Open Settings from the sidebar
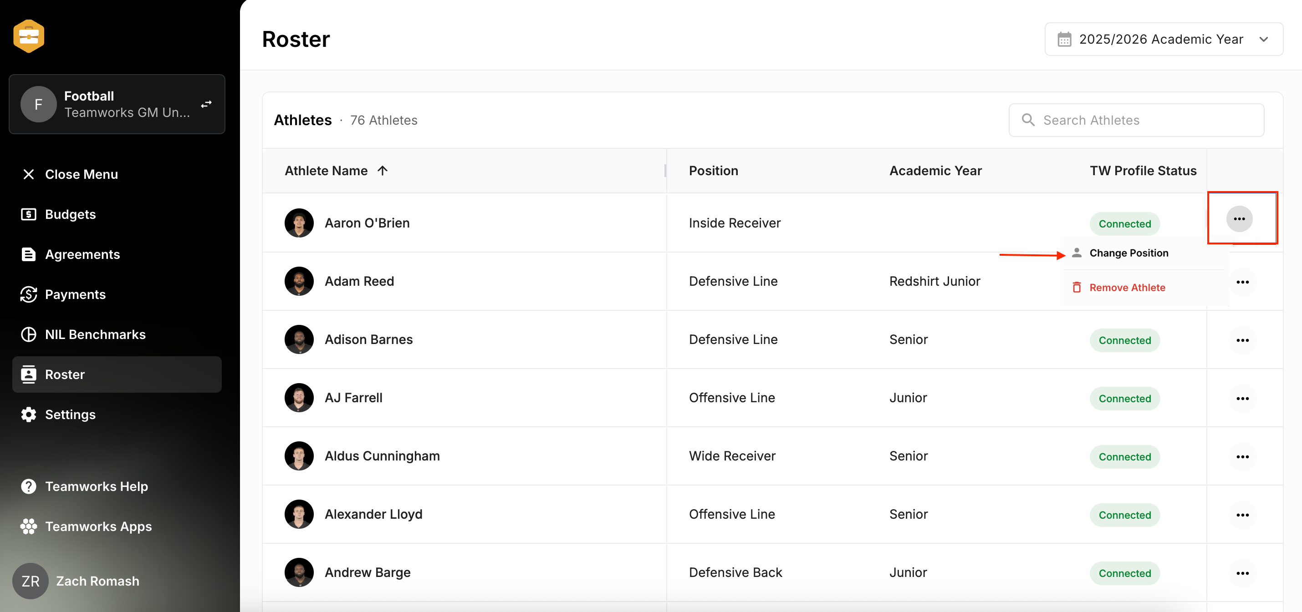1302x612 pixels. tap(58, 415)
